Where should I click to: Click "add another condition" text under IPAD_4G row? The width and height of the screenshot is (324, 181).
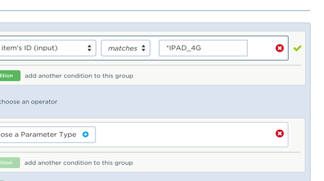pyautogui.click(x=79, y=76)
